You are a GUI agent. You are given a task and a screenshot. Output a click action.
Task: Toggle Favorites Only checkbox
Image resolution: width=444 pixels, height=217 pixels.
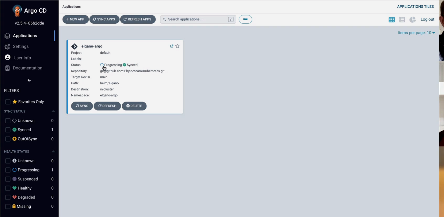pyautogui.click(x=8, y=102)
